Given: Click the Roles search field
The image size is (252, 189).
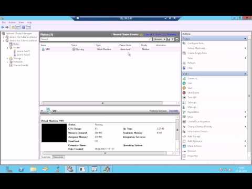Looking at the screenshot, I should 96,39.
